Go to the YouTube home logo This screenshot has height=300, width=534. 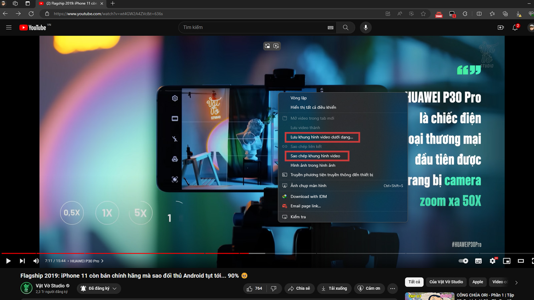coord(33,28)
